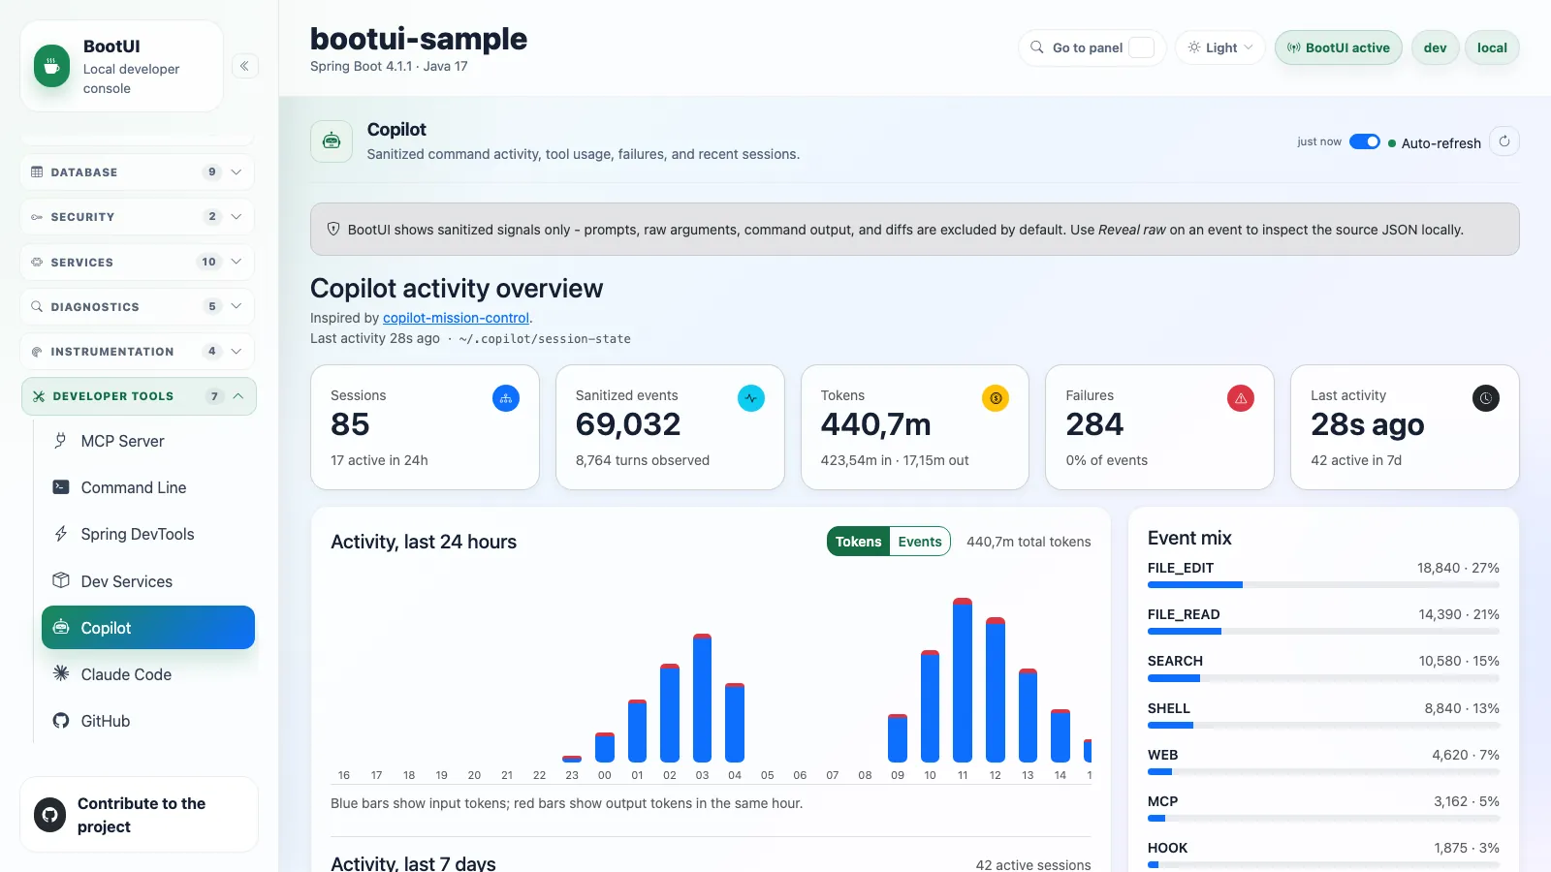The height and width of the screenshot is (872, 1551).
Task: Click the Claude Code asterisk icon
Action: click(61, 673)
